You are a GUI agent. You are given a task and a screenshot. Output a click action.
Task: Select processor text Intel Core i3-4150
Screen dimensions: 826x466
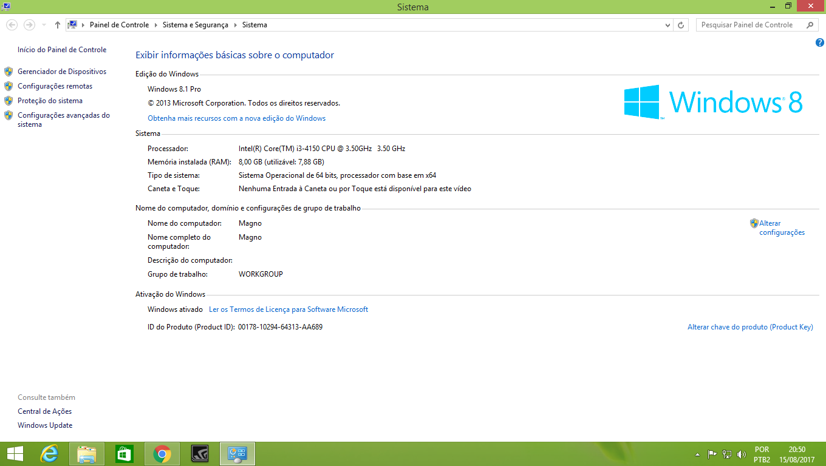pyautogui.click(x=322, y=149)
